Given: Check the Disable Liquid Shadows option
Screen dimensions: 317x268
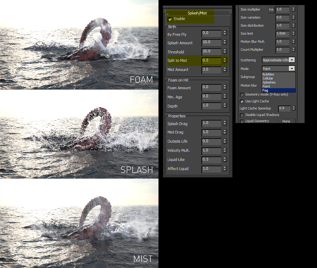Looking at the screenshot, I should 242,115.
